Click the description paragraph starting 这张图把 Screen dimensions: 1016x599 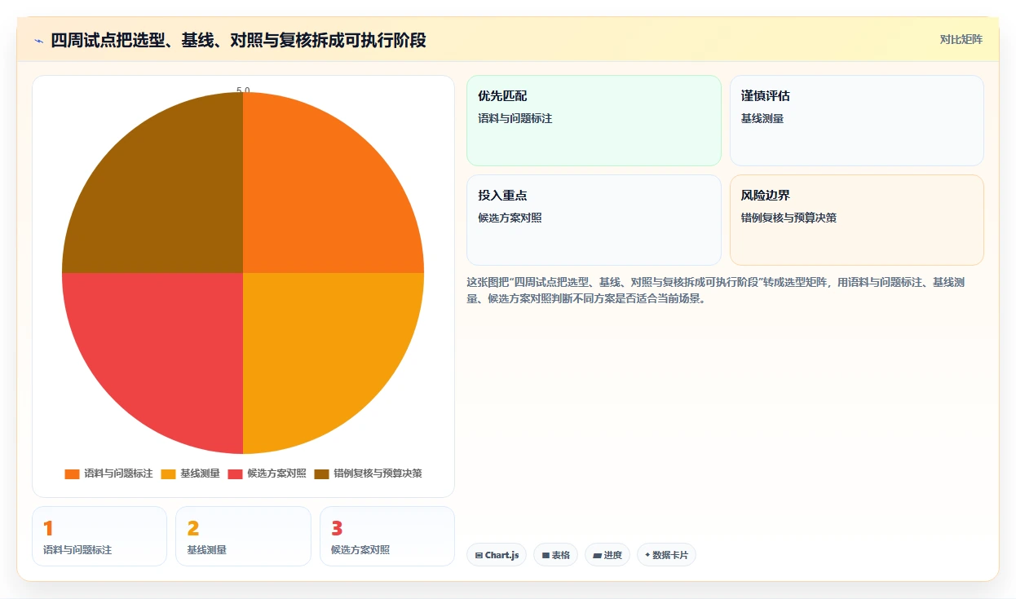716,290
